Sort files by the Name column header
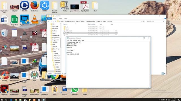 click(x=65, y=24)
